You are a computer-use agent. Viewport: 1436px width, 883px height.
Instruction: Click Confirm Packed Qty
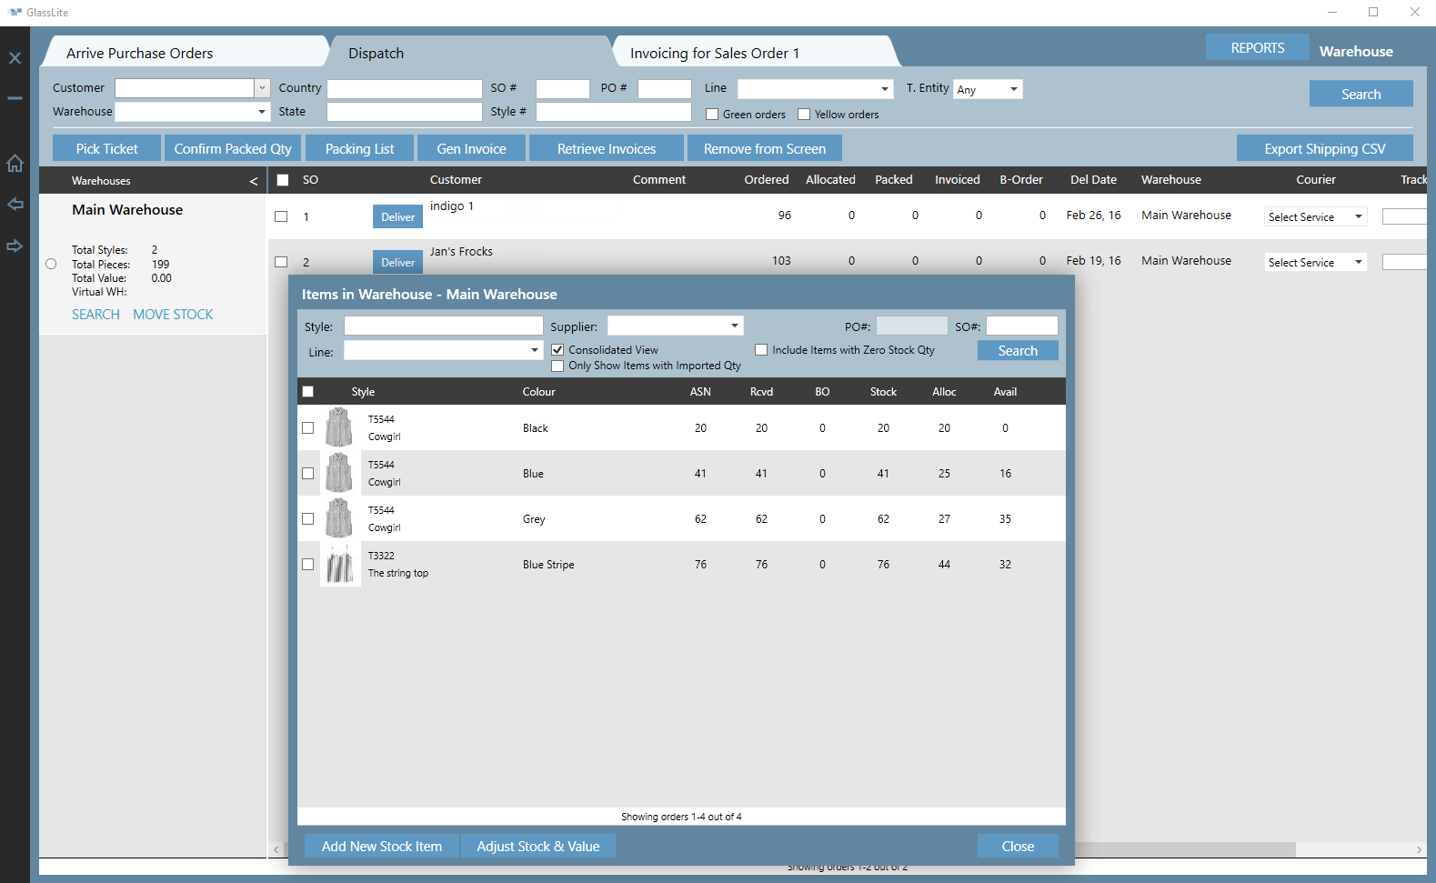coord(233,148)
